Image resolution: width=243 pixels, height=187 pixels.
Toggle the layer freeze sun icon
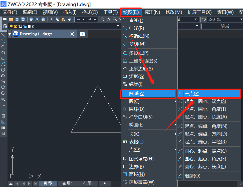click(16, 26)
